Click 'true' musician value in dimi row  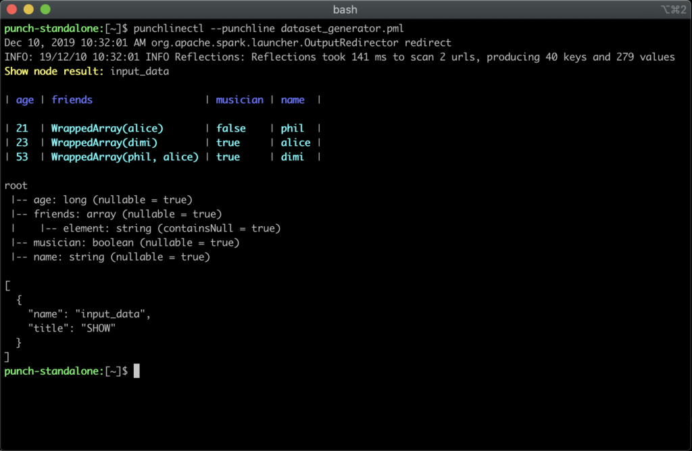click(x=228, y=157)
